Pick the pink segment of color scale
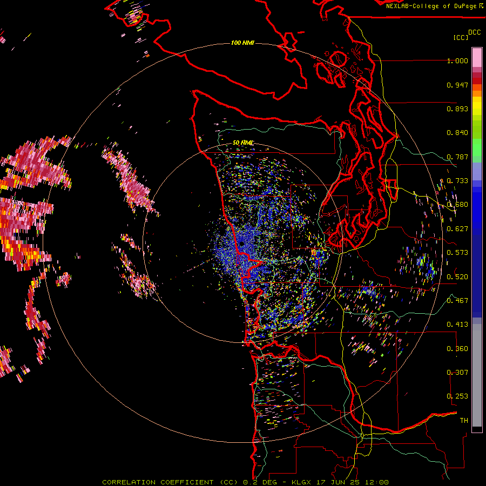 477,57
